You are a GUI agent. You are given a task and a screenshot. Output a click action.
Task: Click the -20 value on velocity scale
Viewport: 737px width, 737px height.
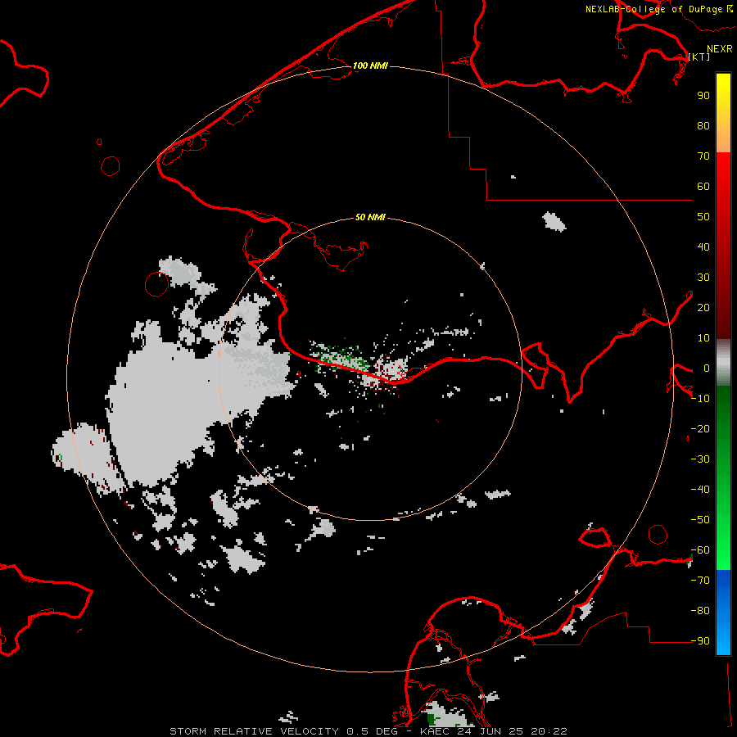point(700,428)
